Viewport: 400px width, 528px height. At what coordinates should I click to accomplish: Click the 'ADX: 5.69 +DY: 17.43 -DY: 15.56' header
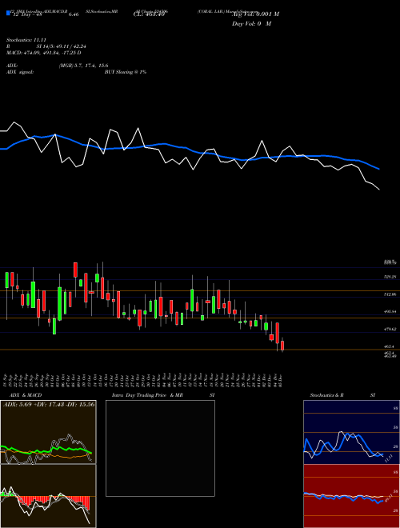point(49,404)
